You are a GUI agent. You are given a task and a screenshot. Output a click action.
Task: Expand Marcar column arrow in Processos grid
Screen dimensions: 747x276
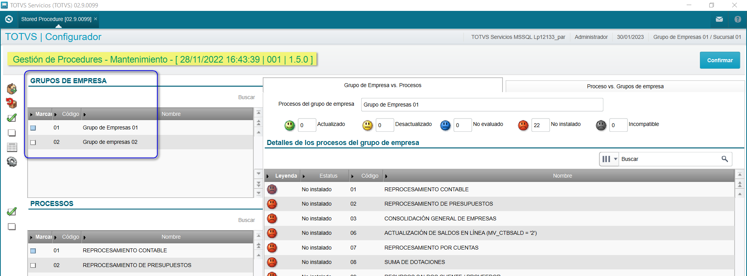(x=31, y=237)
